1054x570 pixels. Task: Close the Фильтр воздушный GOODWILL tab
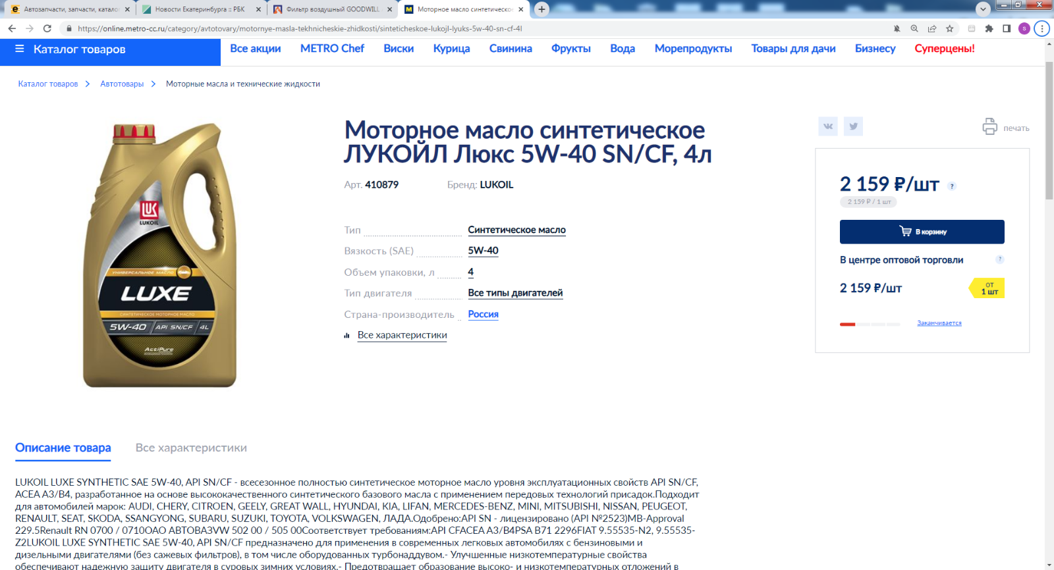tap(389, 9)
